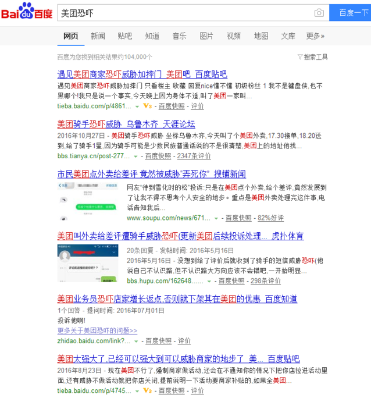Open 百度快照 for www.soupu.com result
371x398 pixels.
pyautogui.click(x=238, y=218)
